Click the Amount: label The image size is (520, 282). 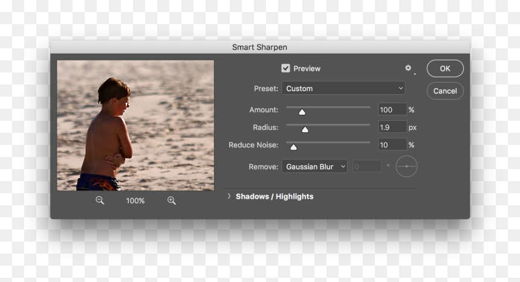pos(264,110)
